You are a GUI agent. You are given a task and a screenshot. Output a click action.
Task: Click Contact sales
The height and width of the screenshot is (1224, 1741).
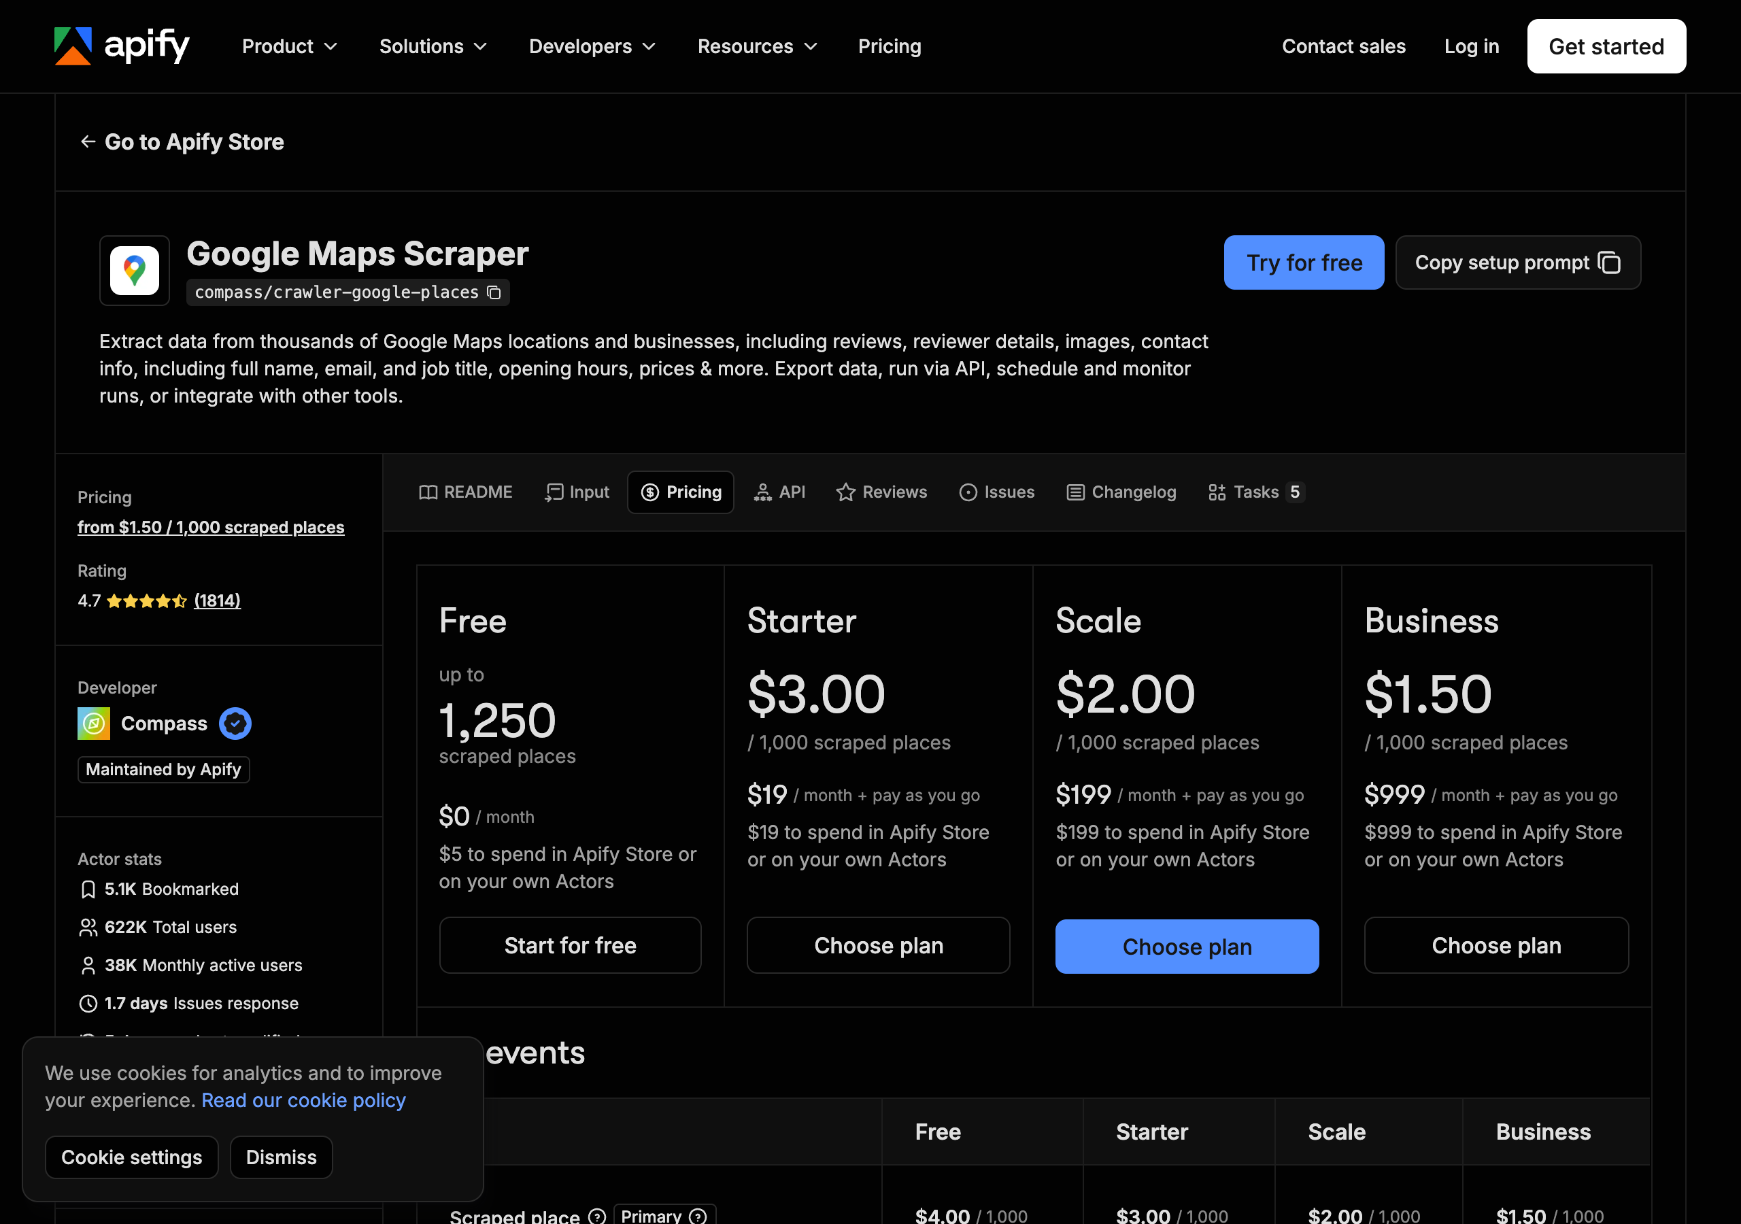click(1343, 46)
